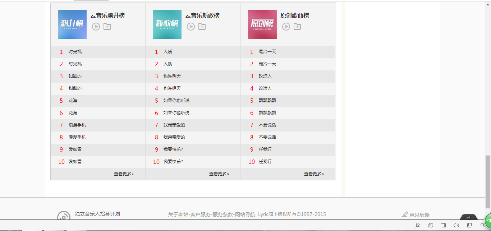Play the 云音乐新歌榜 chart
This screenshot has height=231, width=491.
[191, 27]
